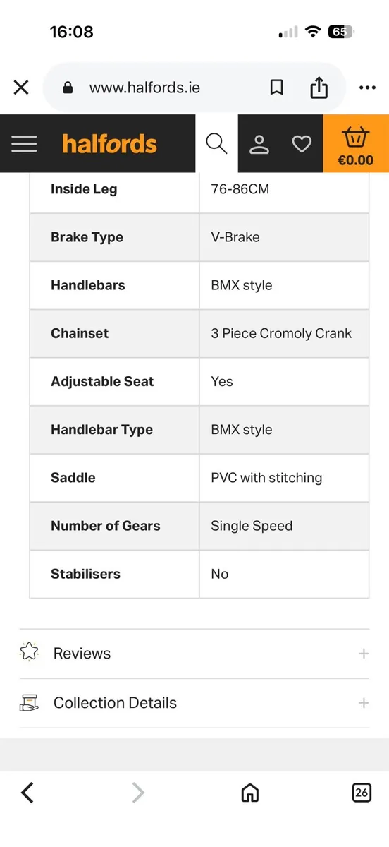389x847 pixels.
Task: Tap the bookmark icon in address bar
Action: point(277,88)
